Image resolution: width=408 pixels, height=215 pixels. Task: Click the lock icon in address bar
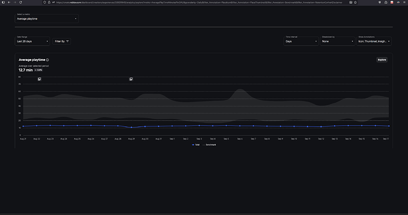(x=49, y=2)
